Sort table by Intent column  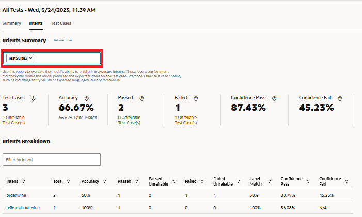(24, 181)
